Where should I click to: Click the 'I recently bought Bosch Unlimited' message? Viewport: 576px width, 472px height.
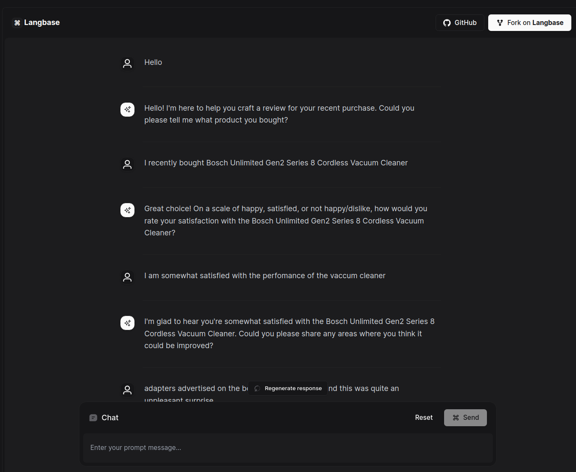click(x=276, y=163)
